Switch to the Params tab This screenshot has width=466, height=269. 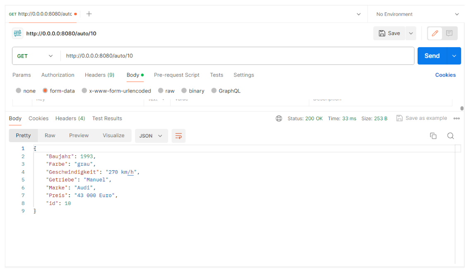click(x=22, y=75)
